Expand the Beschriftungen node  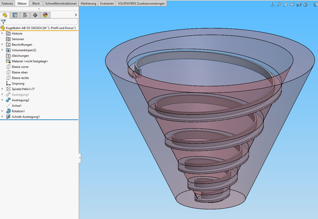2,45
